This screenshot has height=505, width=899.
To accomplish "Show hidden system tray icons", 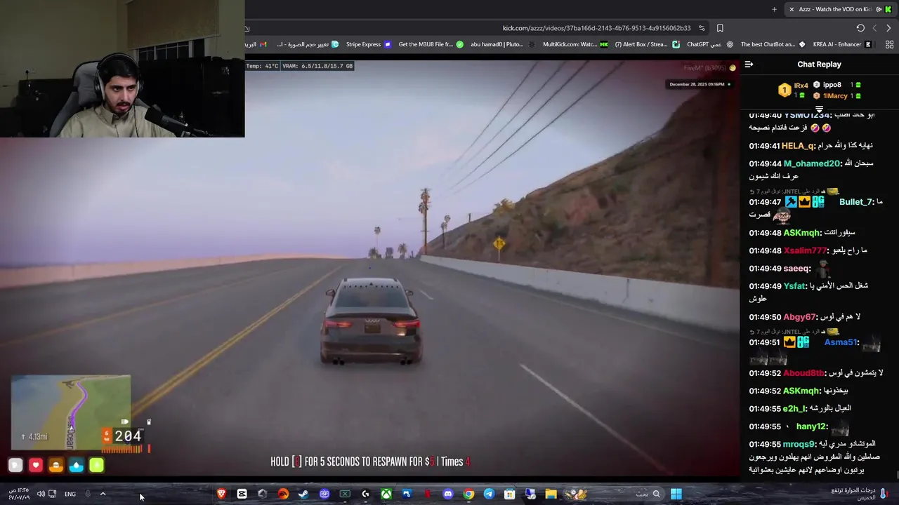I will (x=103, y=494).
